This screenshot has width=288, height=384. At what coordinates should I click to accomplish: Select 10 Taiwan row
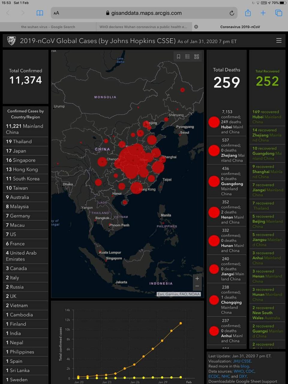click(x=25, y=188)
